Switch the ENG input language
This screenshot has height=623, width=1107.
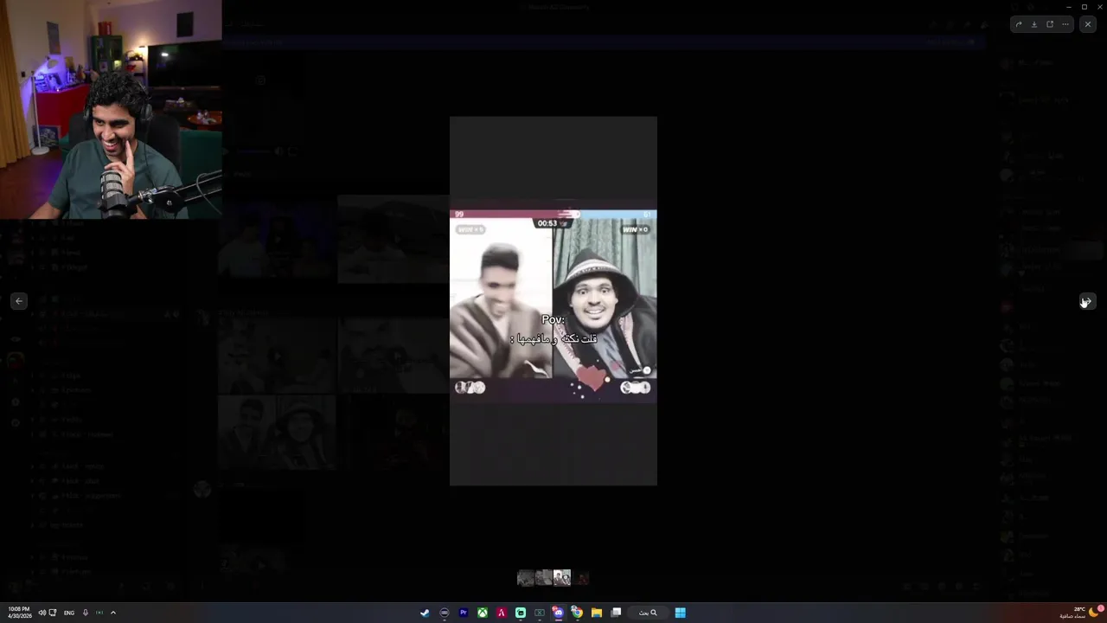coord(69,613)
